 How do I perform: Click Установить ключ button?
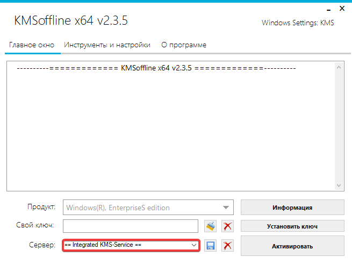[x=292, y=226]
